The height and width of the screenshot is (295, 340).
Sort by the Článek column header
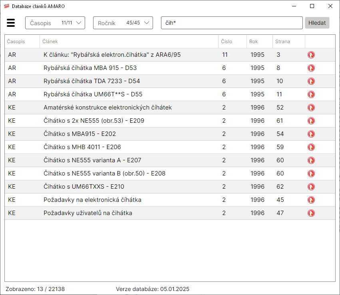129,42
